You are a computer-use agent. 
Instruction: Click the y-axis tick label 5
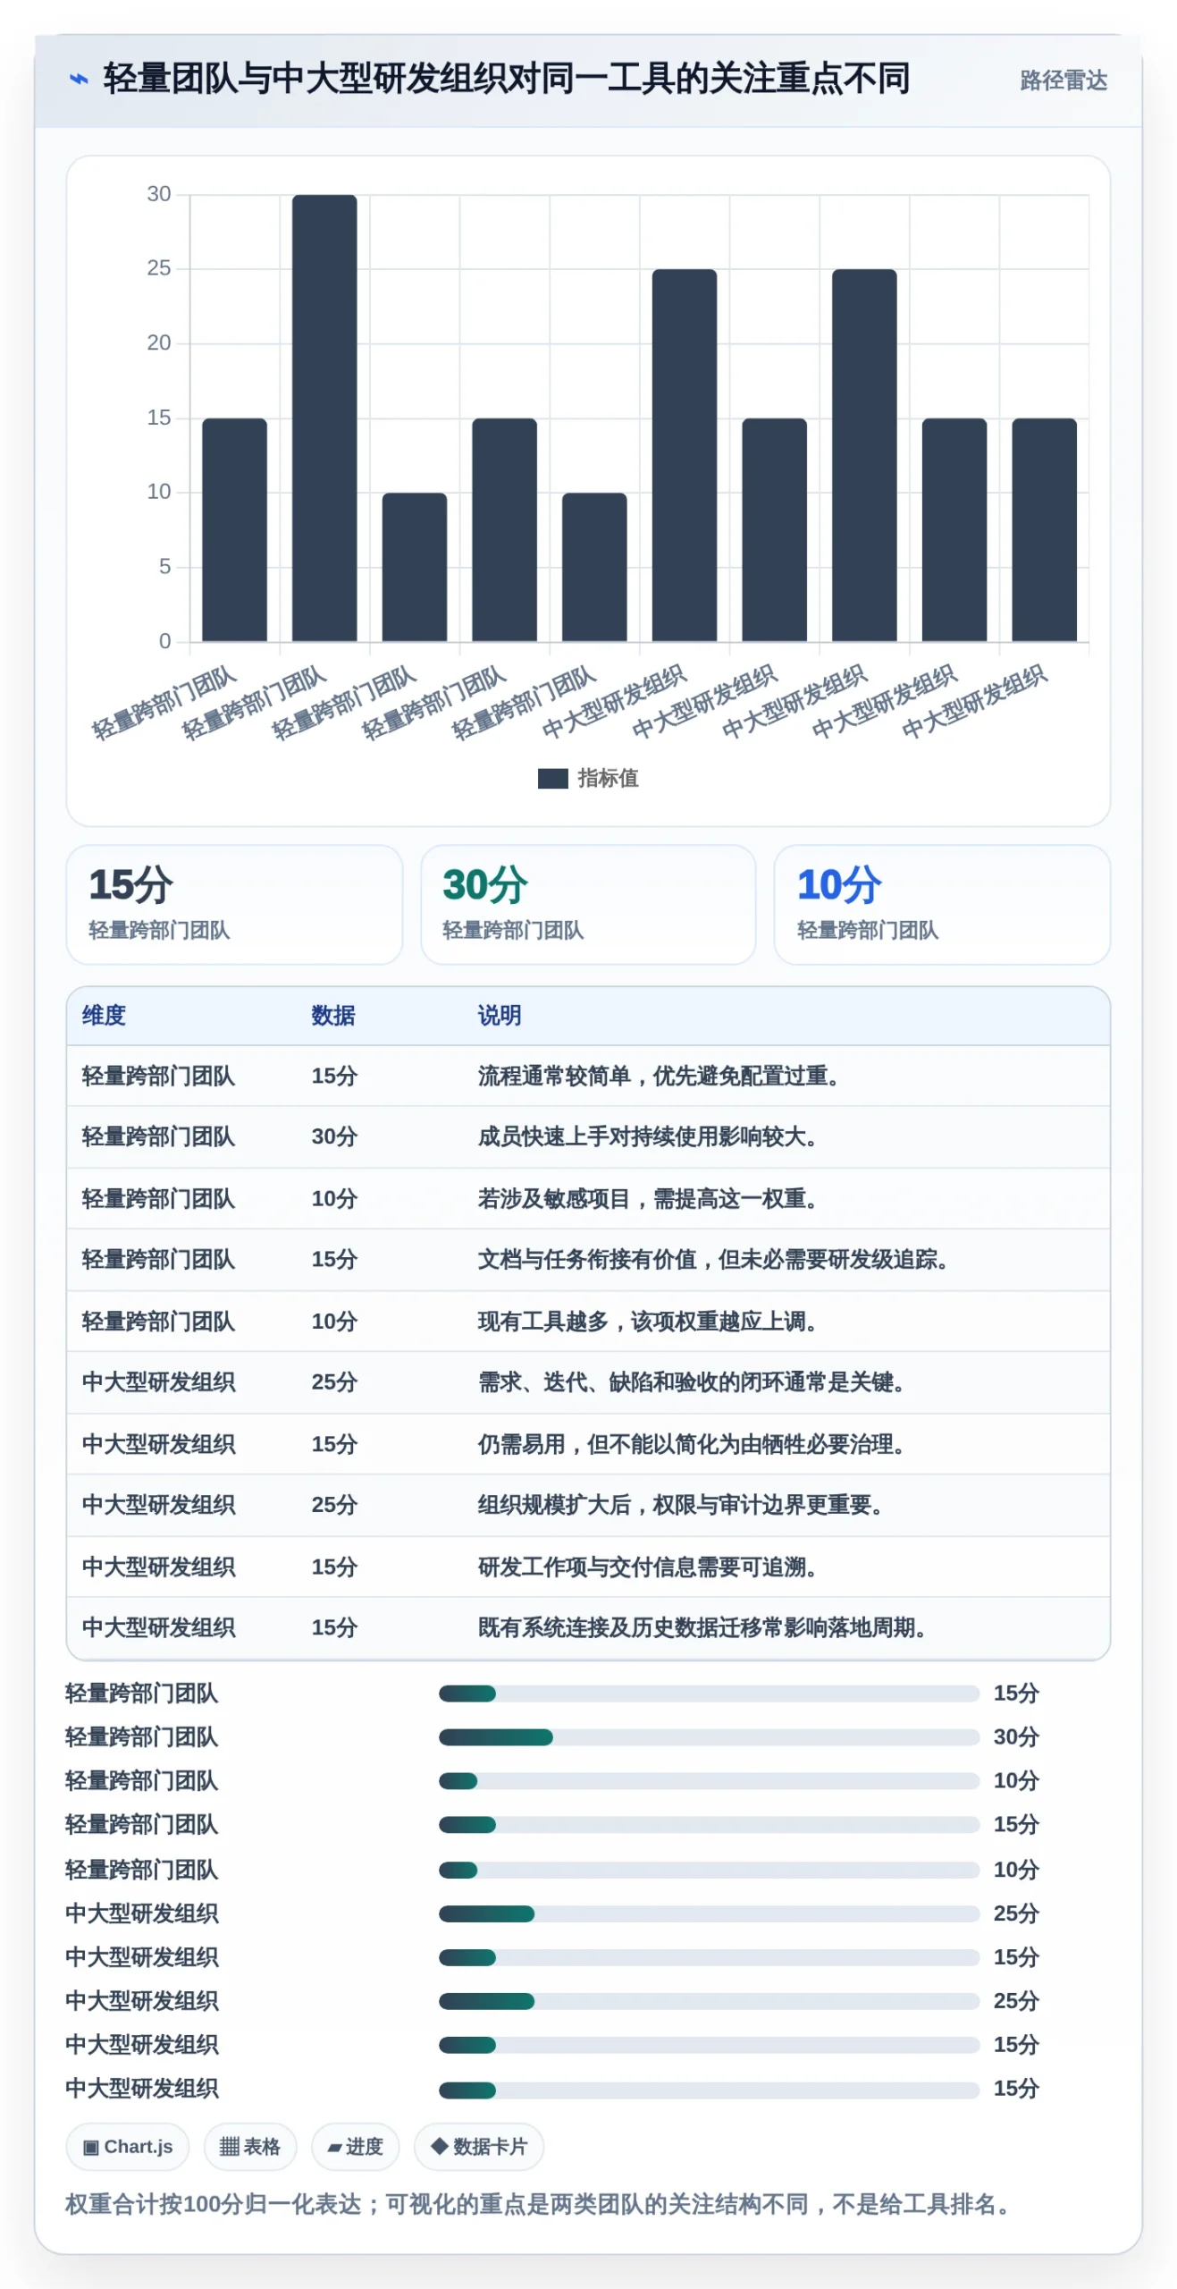coord(164,566)
